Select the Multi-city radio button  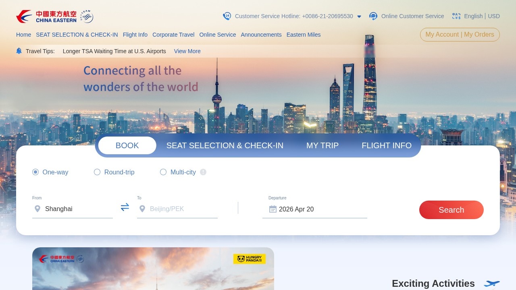163,172
